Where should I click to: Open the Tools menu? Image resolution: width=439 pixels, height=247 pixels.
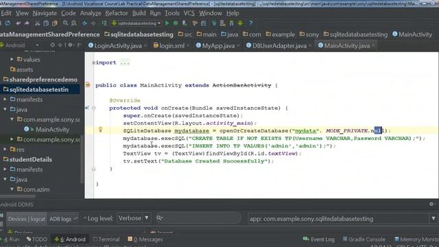pos(172,13)
